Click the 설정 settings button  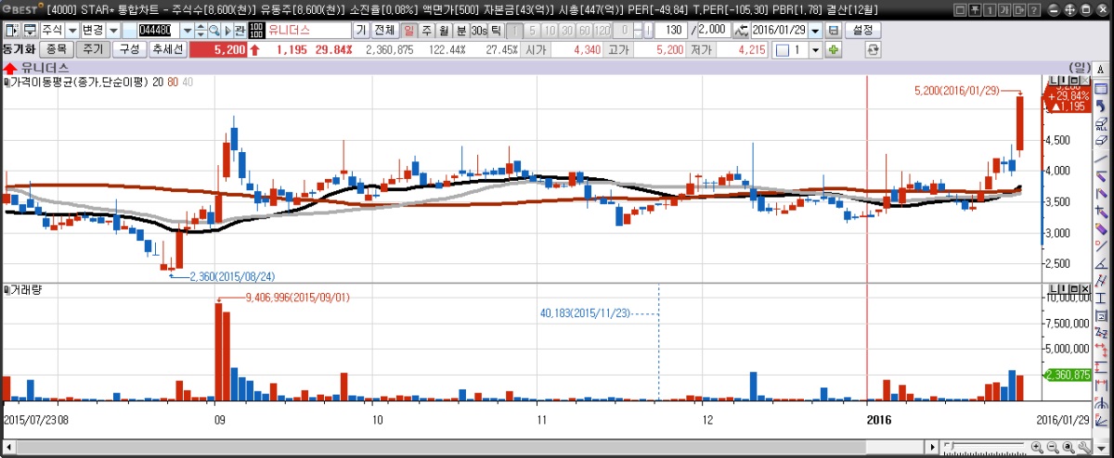(862, 31)
